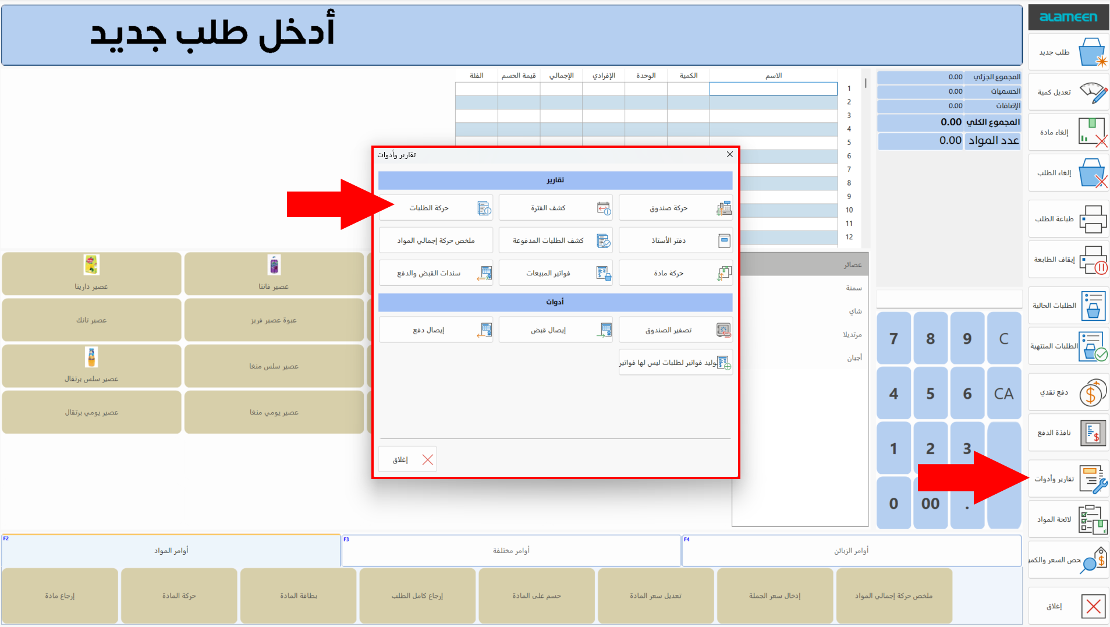Click the dialog close button (إغلاق)
This screenshot has width=1110, height=627.
(x=407, y=459)
